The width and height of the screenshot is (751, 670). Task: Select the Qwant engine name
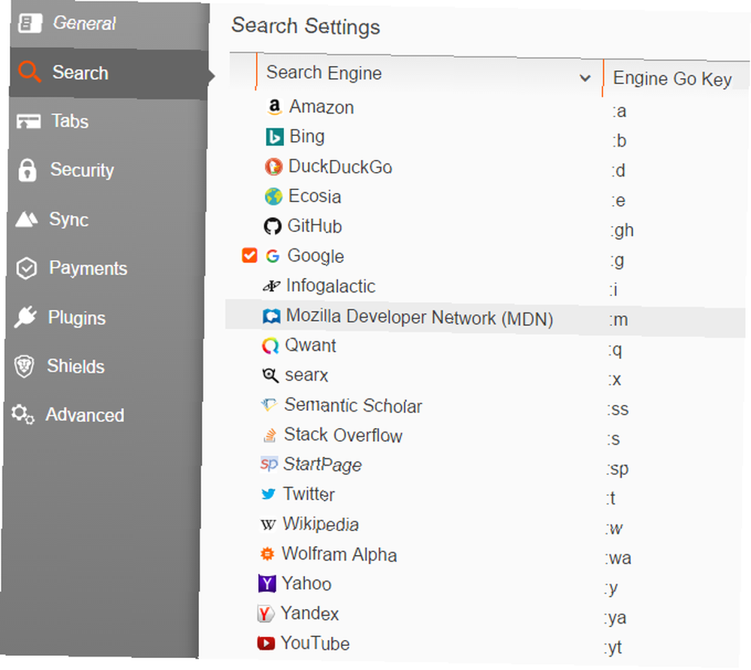(310, 346)
